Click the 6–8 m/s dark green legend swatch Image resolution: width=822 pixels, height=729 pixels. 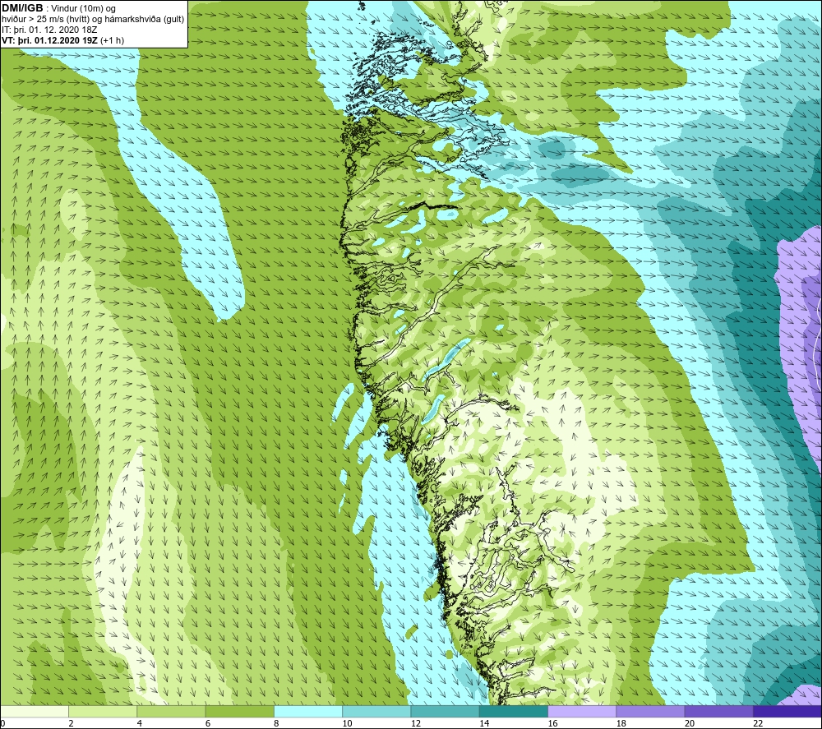[x=239, y=711]
